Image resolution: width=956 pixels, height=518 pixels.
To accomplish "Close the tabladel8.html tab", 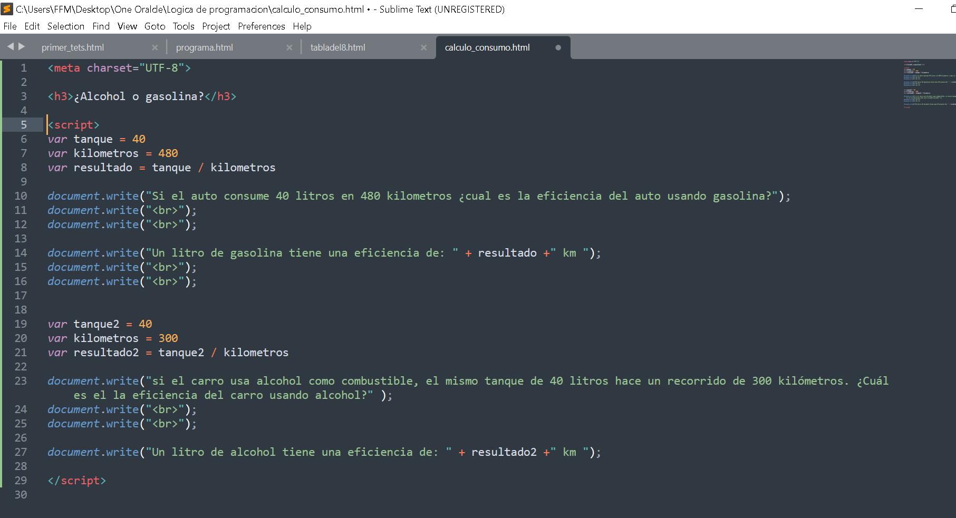I will [423, 47].
